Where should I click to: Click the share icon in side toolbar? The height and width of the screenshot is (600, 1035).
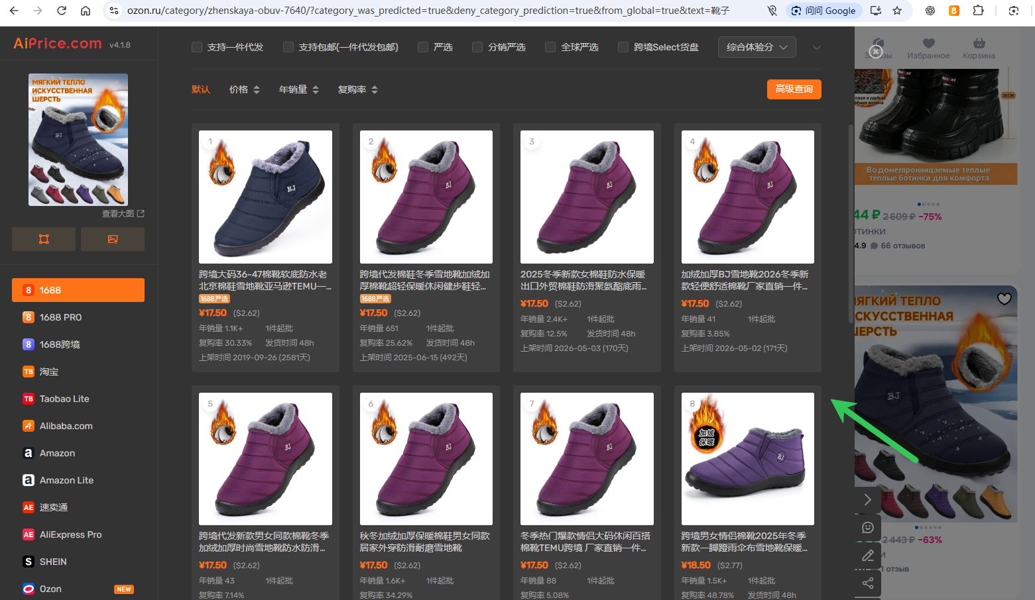[867, 583]
